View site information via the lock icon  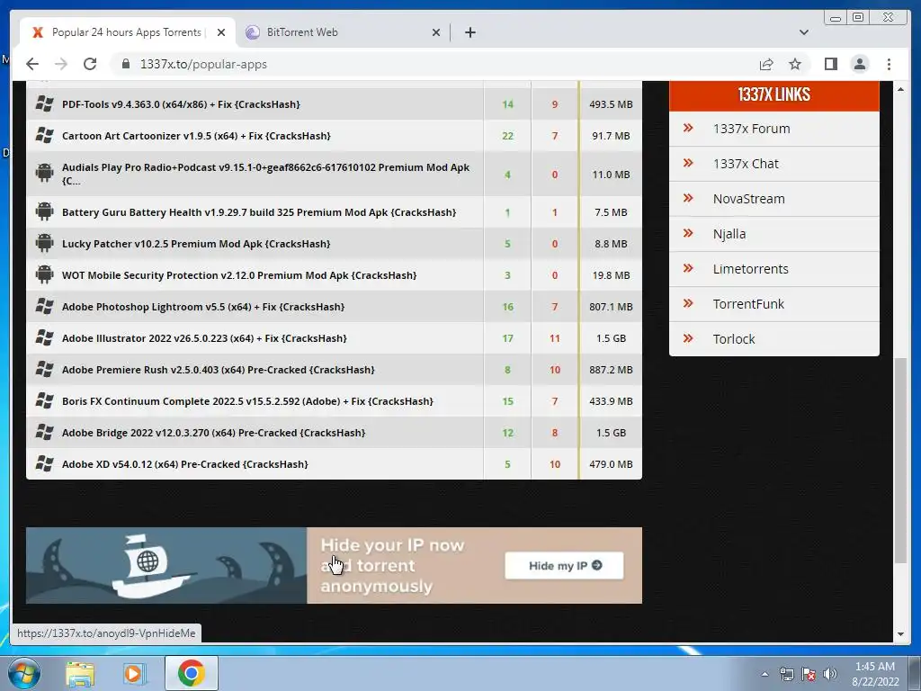click(x=125, y=64)
